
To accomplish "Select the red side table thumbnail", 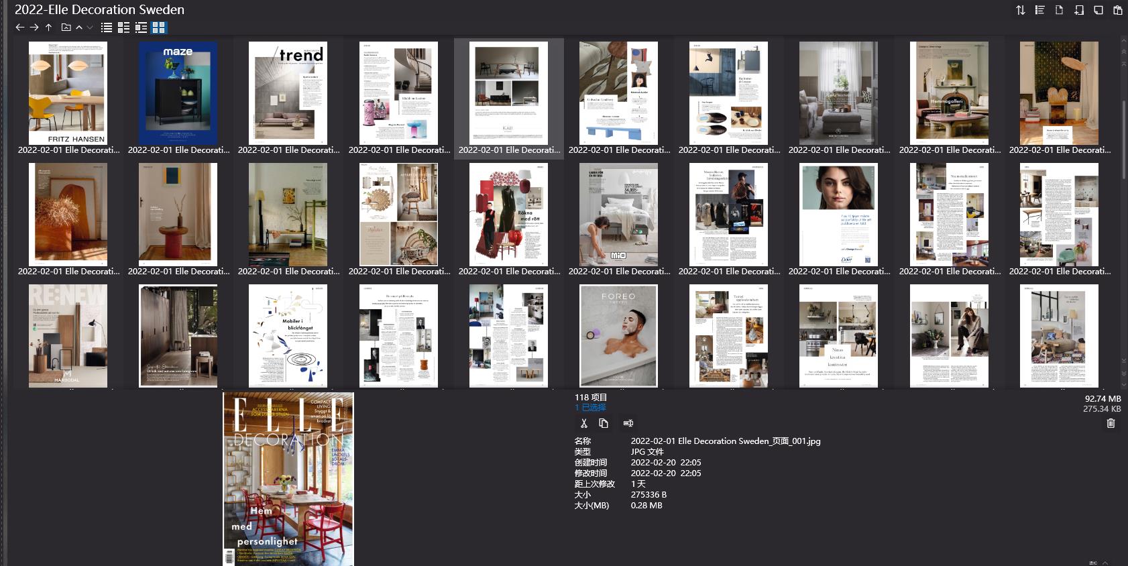I will [178, 215].
